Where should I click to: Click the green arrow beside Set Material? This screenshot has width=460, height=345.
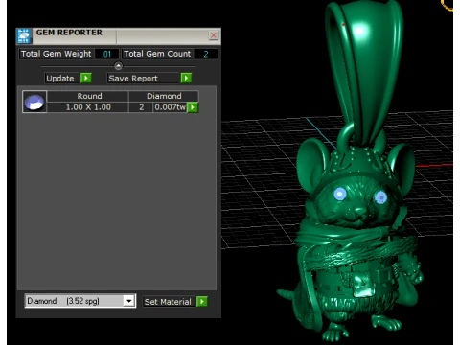pos(202,301)
